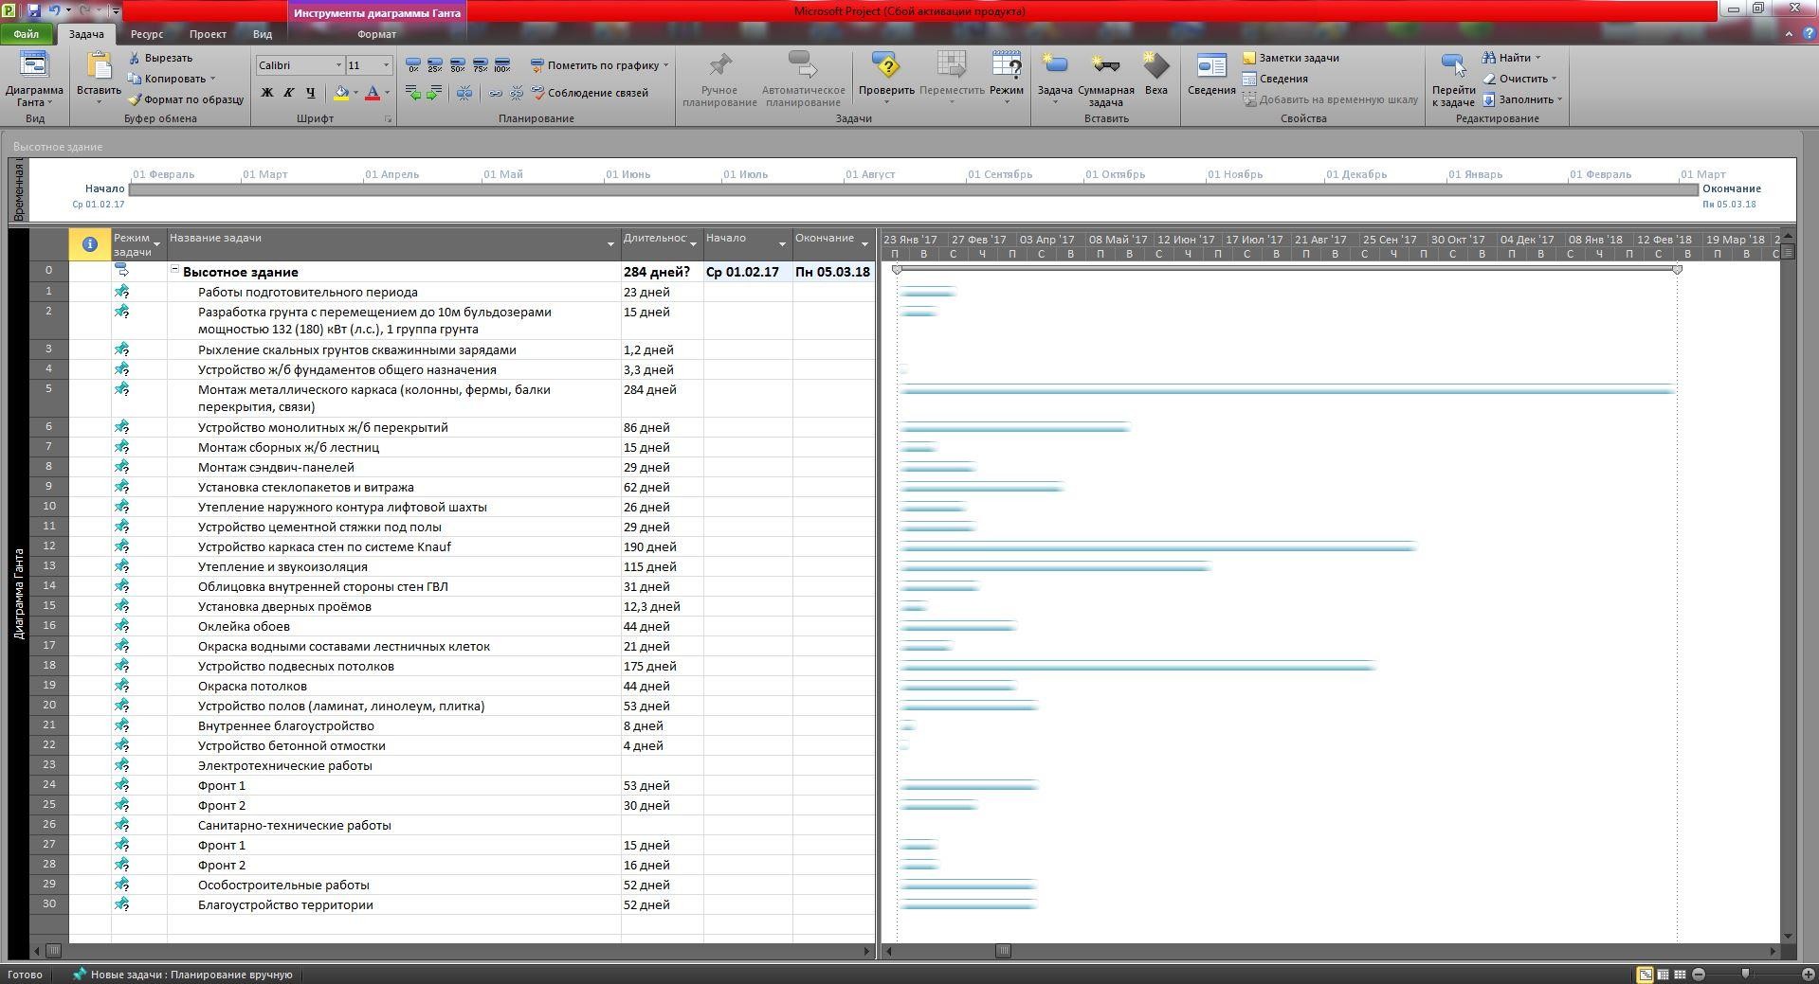
Task: Click the indicators column info icon
Action: point(89,244)
